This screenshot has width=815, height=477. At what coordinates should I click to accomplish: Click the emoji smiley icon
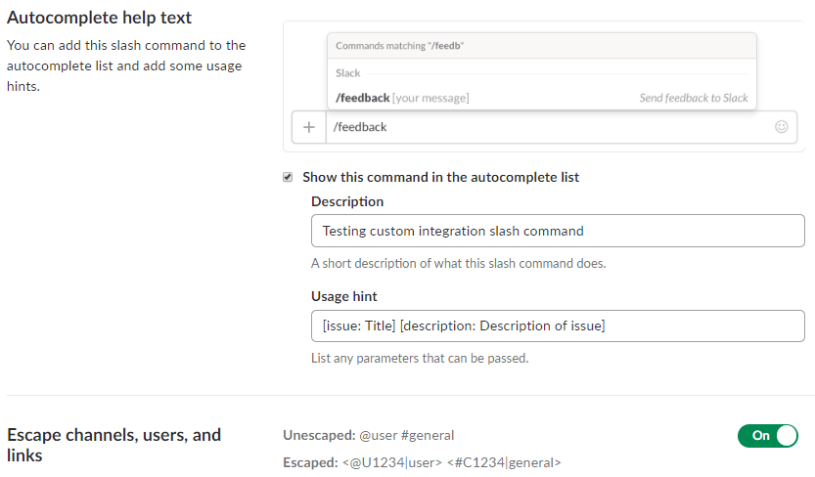point(781,127)
